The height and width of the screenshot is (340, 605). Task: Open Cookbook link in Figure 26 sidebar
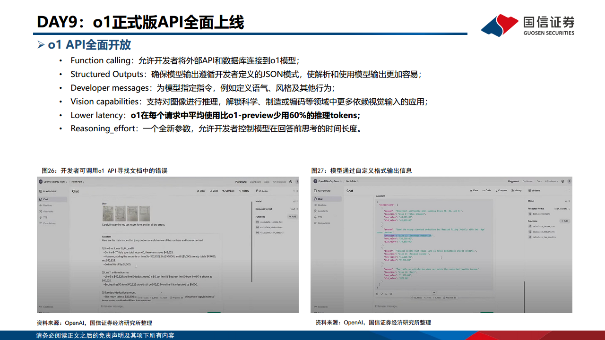click(x=46, y=307)
